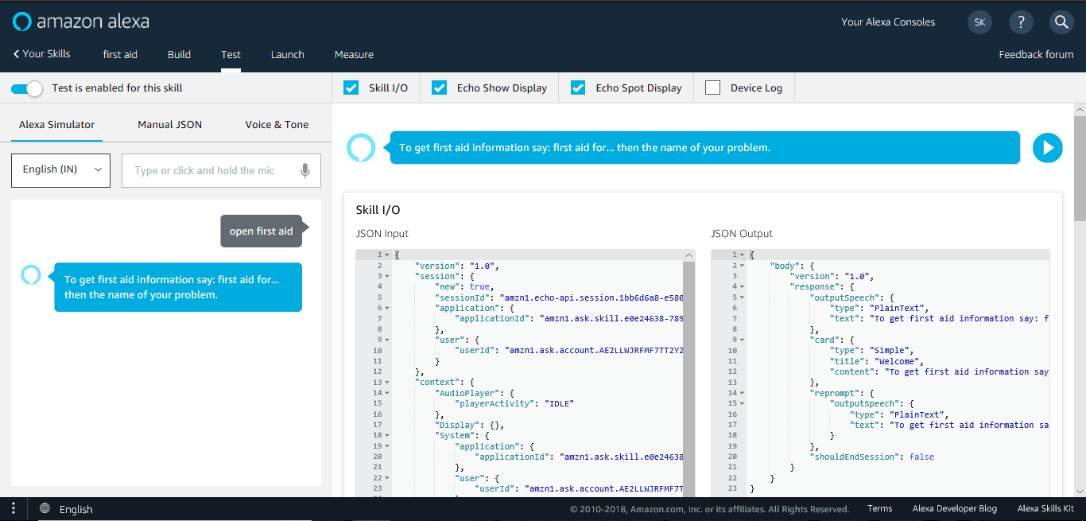Play the Alexa response audio
Image resolution: width=1086 pixels, height=521 pixels.
(x=1047, y=148)
